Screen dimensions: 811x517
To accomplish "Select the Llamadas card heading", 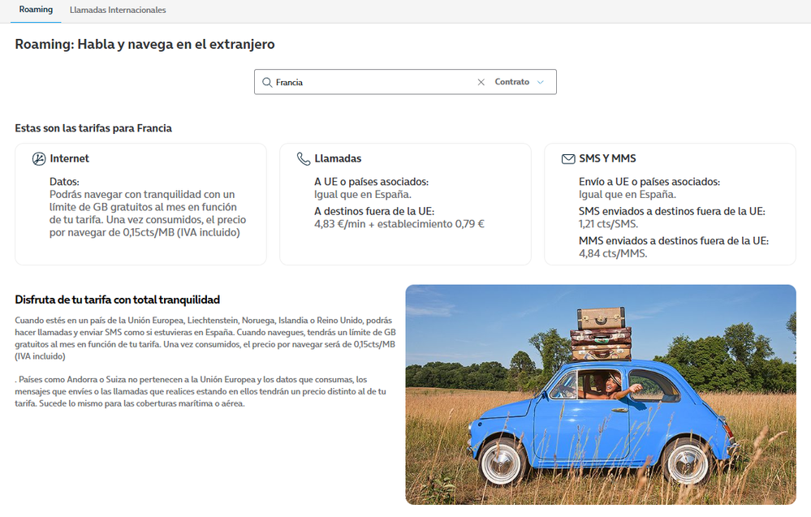I will pos(338,159).
